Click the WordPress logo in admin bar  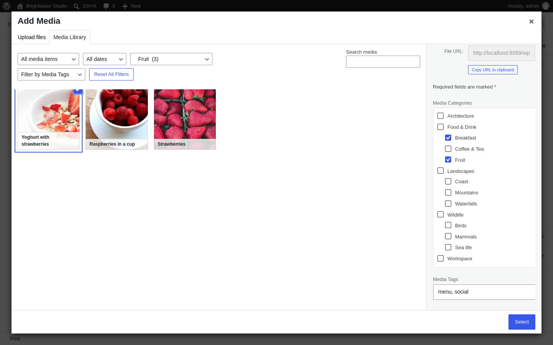[7, 6]
